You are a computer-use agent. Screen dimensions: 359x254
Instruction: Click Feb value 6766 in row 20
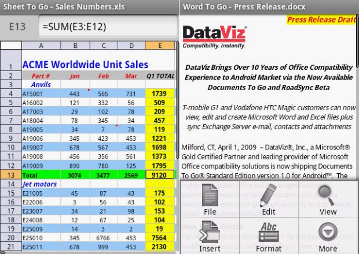104,238
